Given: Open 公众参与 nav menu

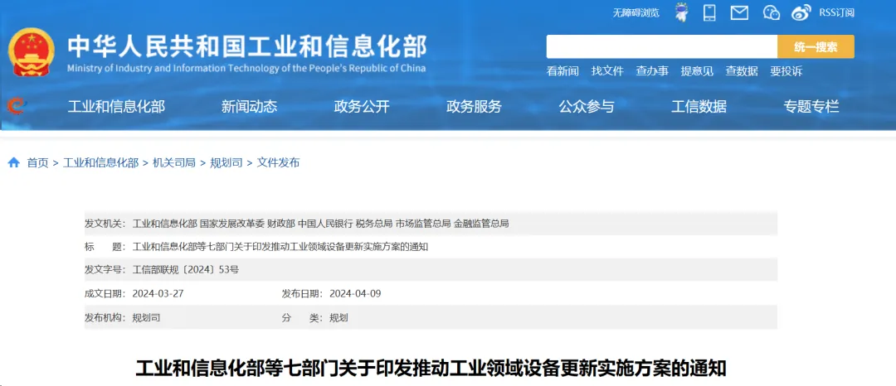Looking at the screenshot, I should pos(587,106).
